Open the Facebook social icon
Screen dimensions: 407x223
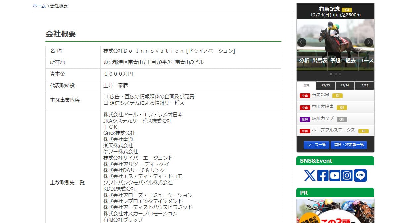pyautogui.click(x=323, y=175)
